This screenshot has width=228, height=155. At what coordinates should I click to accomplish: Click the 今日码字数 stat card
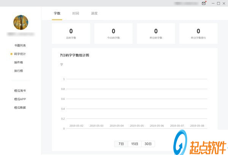point(113,33)
